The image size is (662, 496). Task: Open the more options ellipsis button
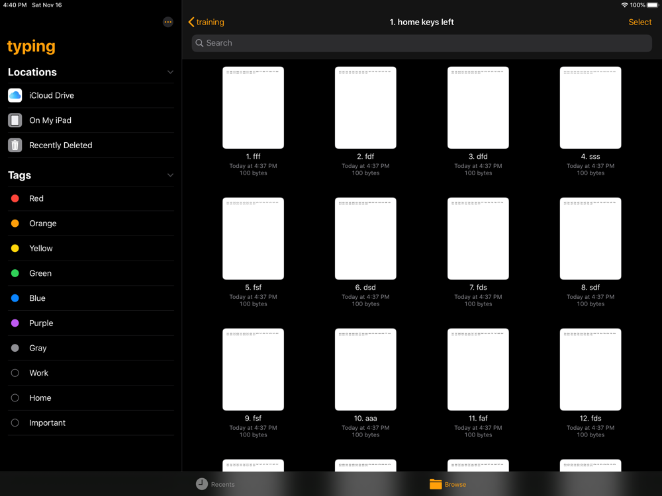point(167,22)
